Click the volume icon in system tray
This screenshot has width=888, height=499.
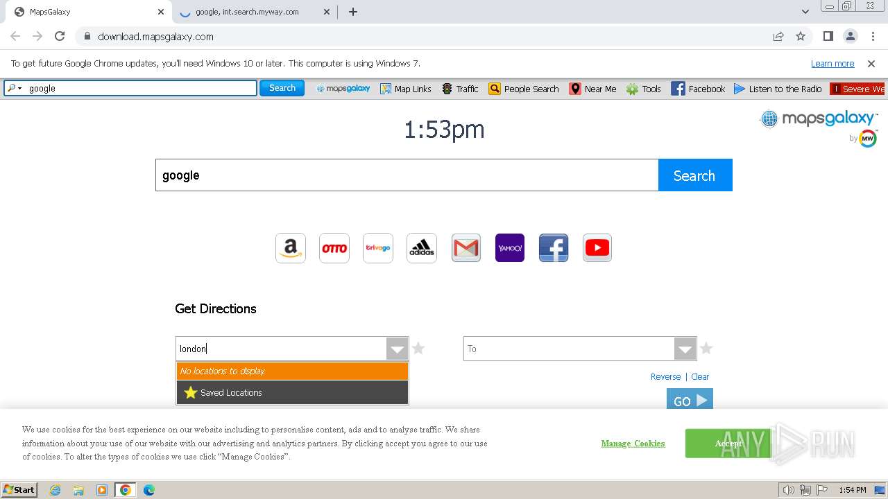(789, 490)
